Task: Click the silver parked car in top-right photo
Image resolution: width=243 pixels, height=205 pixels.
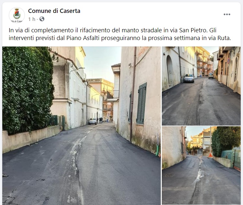Action: pyautogui.click(x=189, y=78)
